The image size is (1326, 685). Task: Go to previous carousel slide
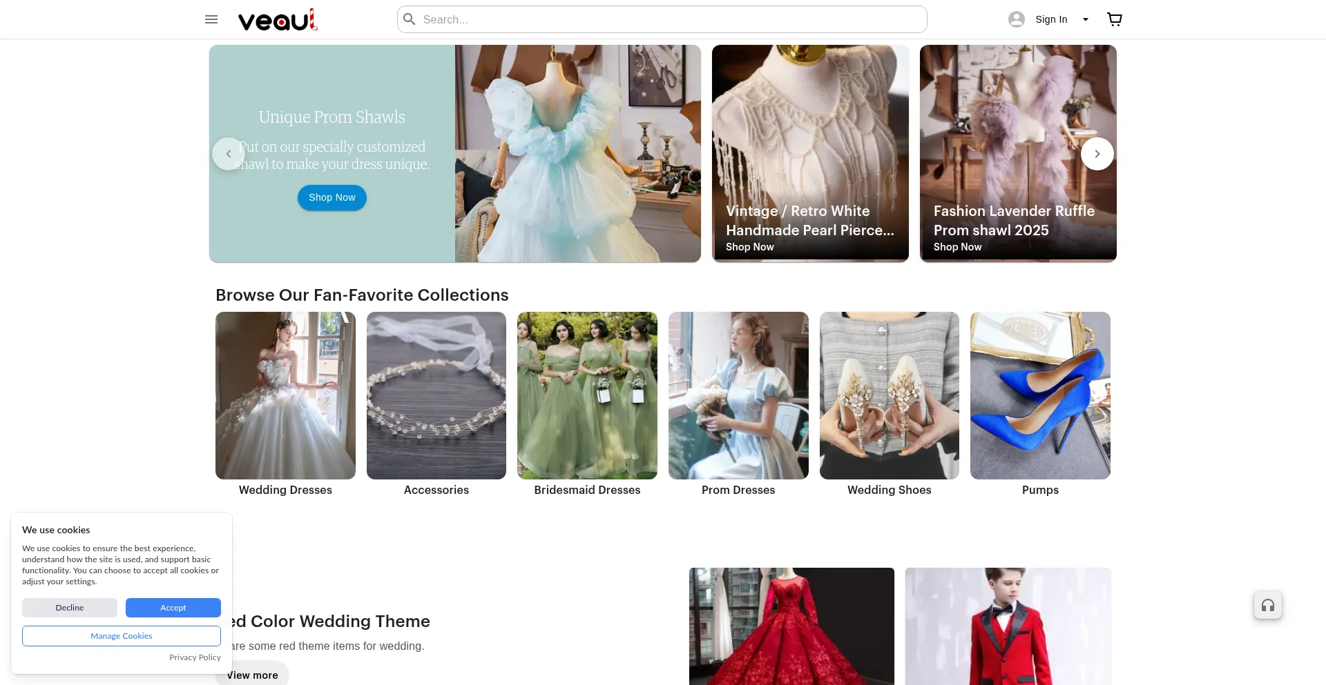(229, 154)
